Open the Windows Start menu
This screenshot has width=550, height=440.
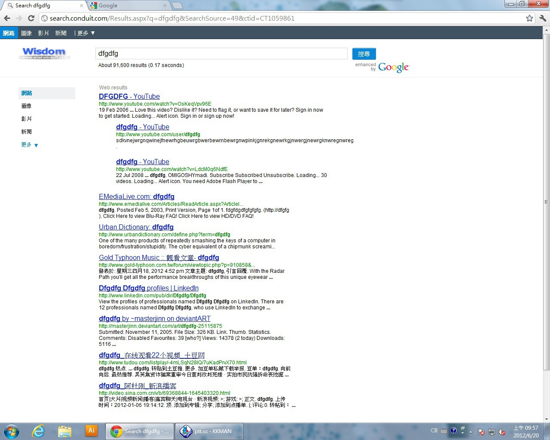click(12, 431)
